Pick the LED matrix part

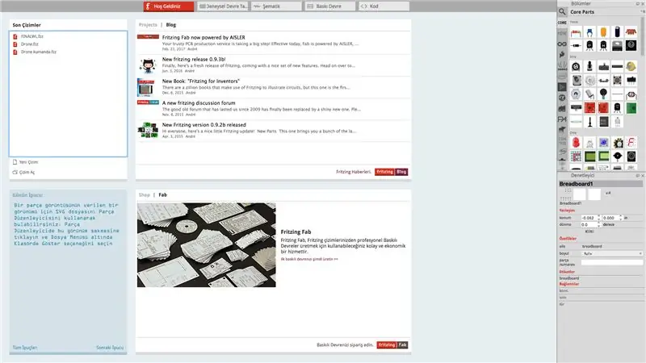coord(576,156)
